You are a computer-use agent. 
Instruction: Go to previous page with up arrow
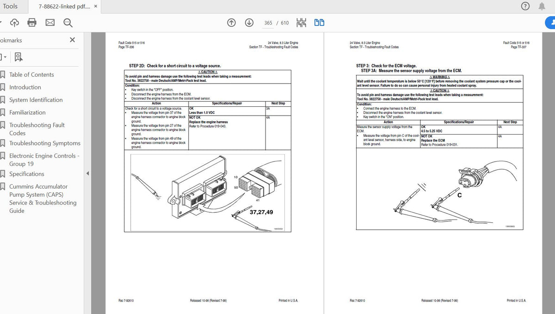click(x=232, y=23)
